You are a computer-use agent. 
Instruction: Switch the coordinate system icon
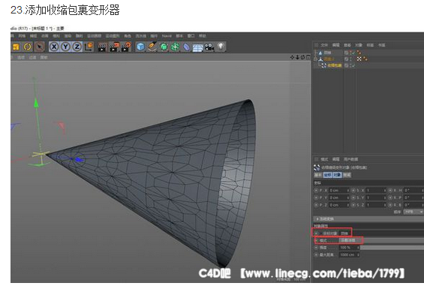tap(89, 47)
